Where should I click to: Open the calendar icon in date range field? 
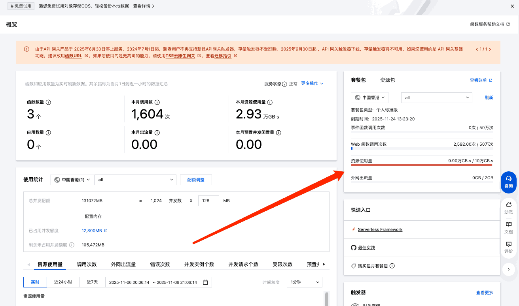205,282
